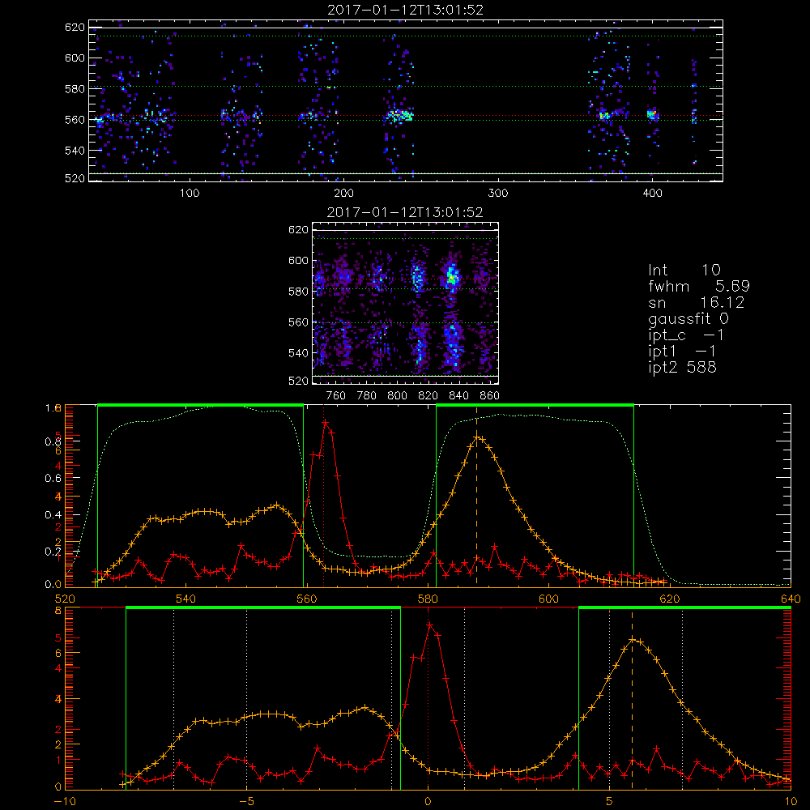
Task: Click x-axis label -10 on bottom profile plot
Action: [x=65, y=802]
